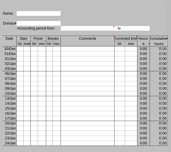
Task: Click the '24/Jan' date cell
Action: tap(9, 143)
